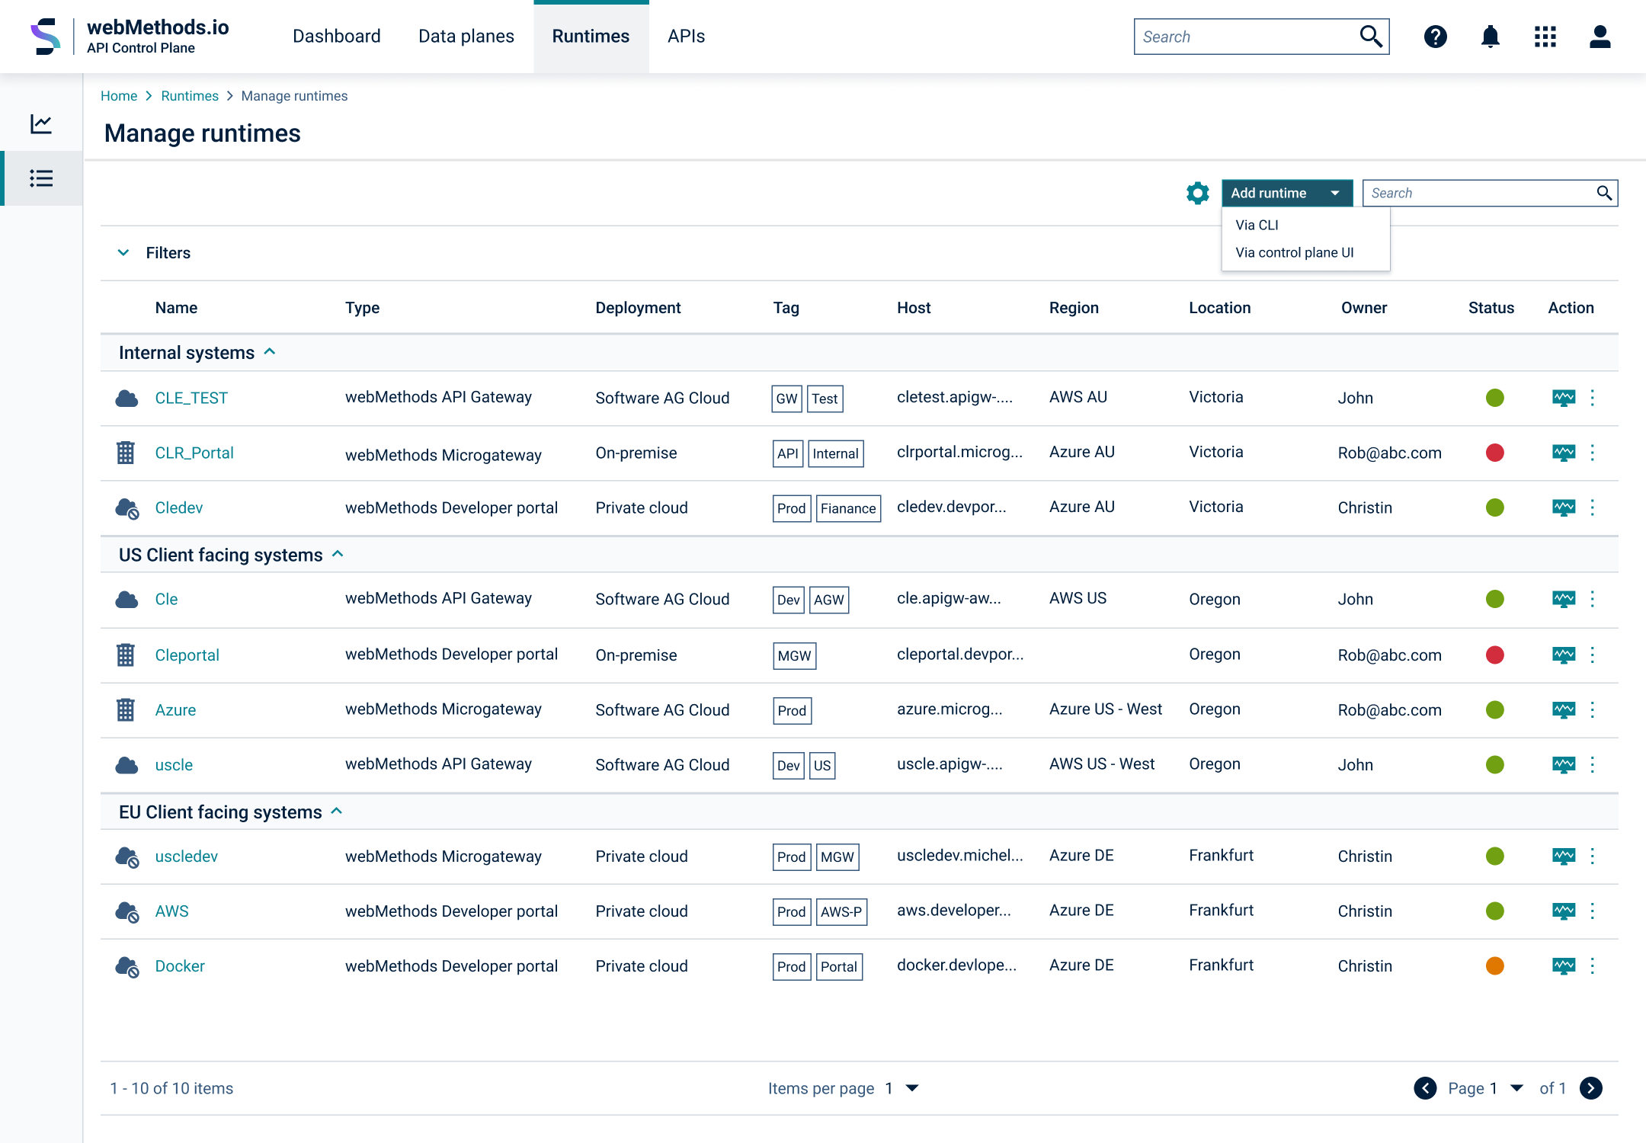Collapse the EU Client facing systems group
Screen dimensions: 1646x1143
(337, 812)
